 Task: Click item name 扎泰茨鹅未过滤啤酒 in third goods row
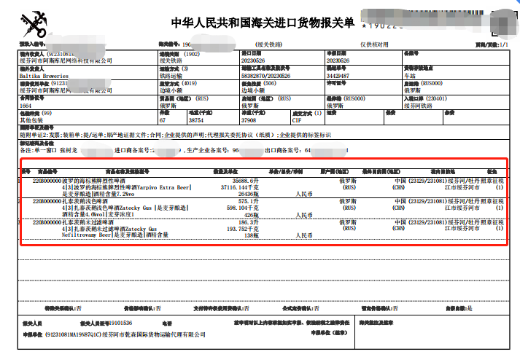(88, 222)
